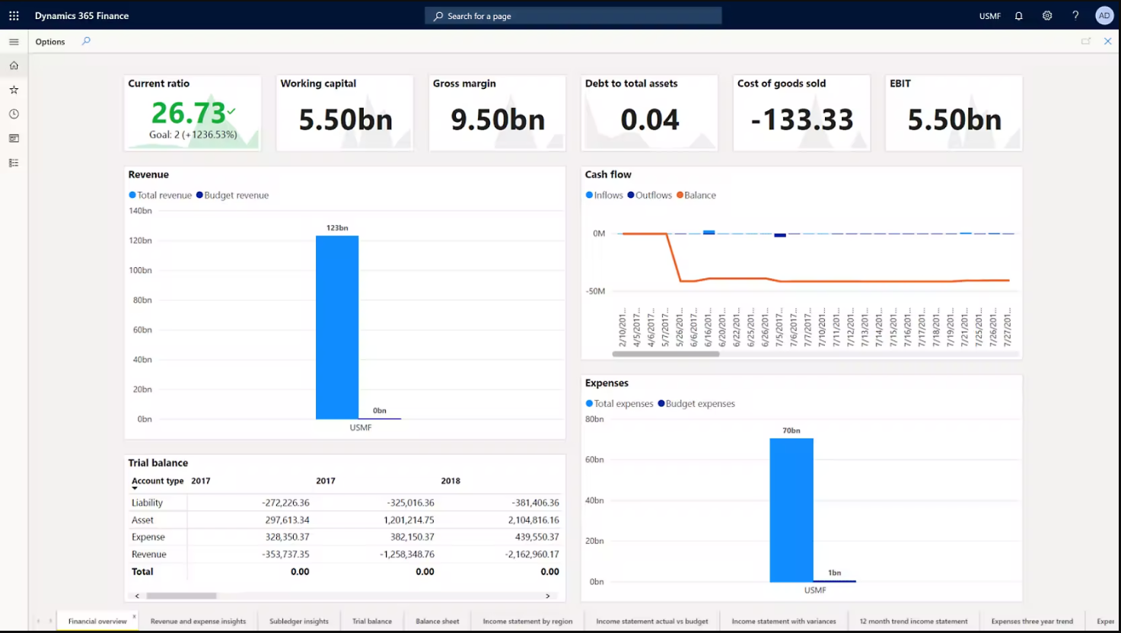Switch to Income statement by region tab
1121x633 pixels.
tap(527, 622)
